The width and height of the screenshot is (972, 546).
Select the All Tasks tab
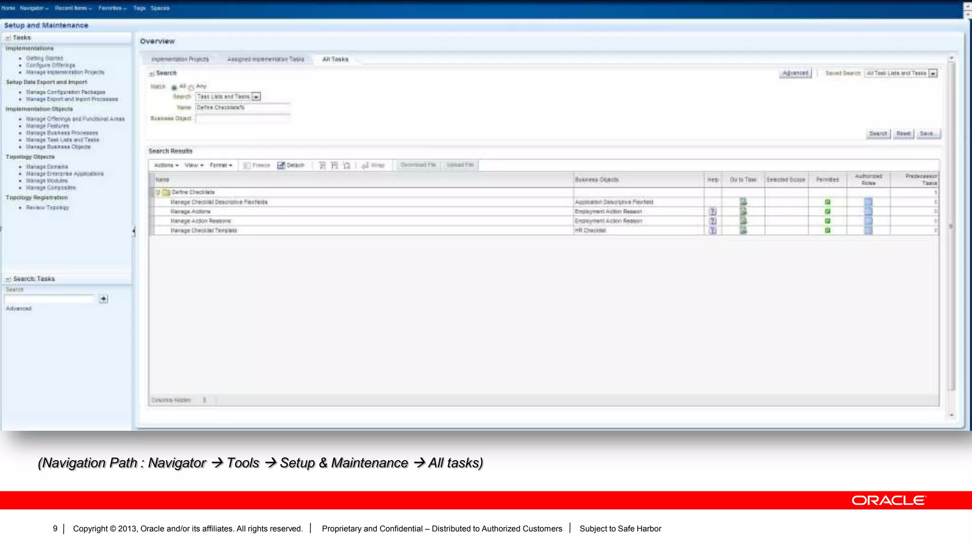coord(335,59)
